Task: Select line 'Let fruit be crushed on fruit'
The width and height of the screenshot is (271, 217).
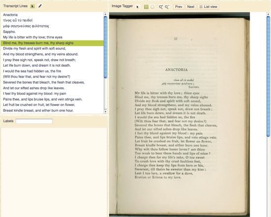Action: tap(52, 105)
